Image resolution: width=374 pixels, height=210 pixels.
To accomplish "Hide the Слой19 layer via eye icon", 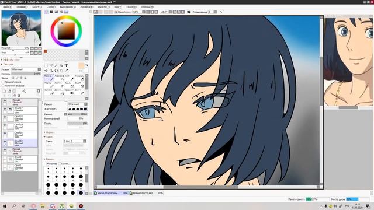I will [5, 125].
